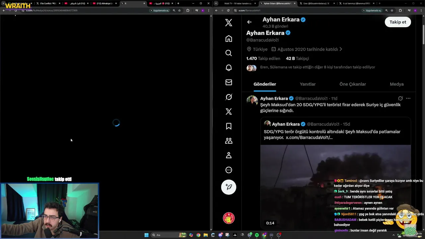425x239 pixels.
Task: Open Messages envelope in X sidebar
Action: coord(228,82)
